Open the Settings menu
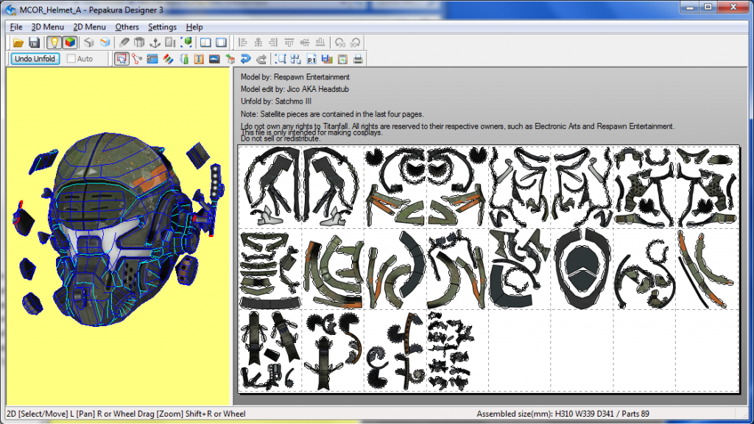Image resolution: width=754 pixels, height=424 pixels. [x=162, y=27]
